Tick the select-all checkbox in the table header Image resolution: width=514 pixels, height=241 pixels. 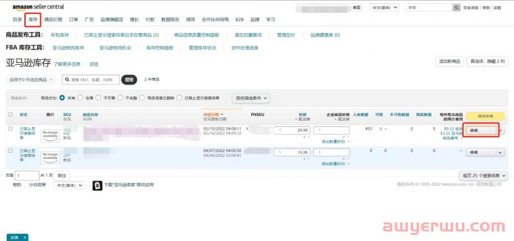(11, 115)
